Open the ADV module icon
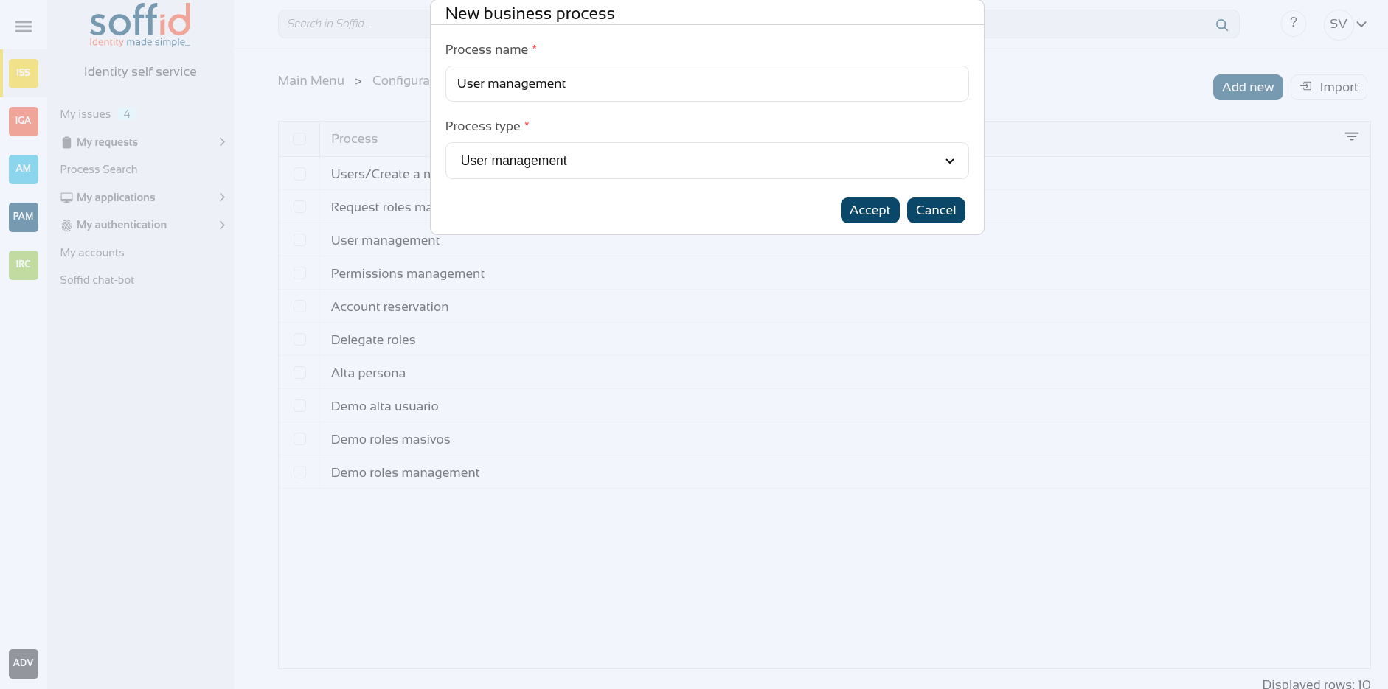This screenshot has width=1388, height=689. pyautogui.click(x=24, y=663)
